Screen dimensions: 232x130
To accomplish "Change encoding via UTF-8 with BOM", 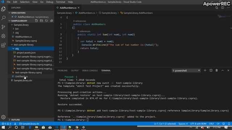I will [x=198, y=124].
